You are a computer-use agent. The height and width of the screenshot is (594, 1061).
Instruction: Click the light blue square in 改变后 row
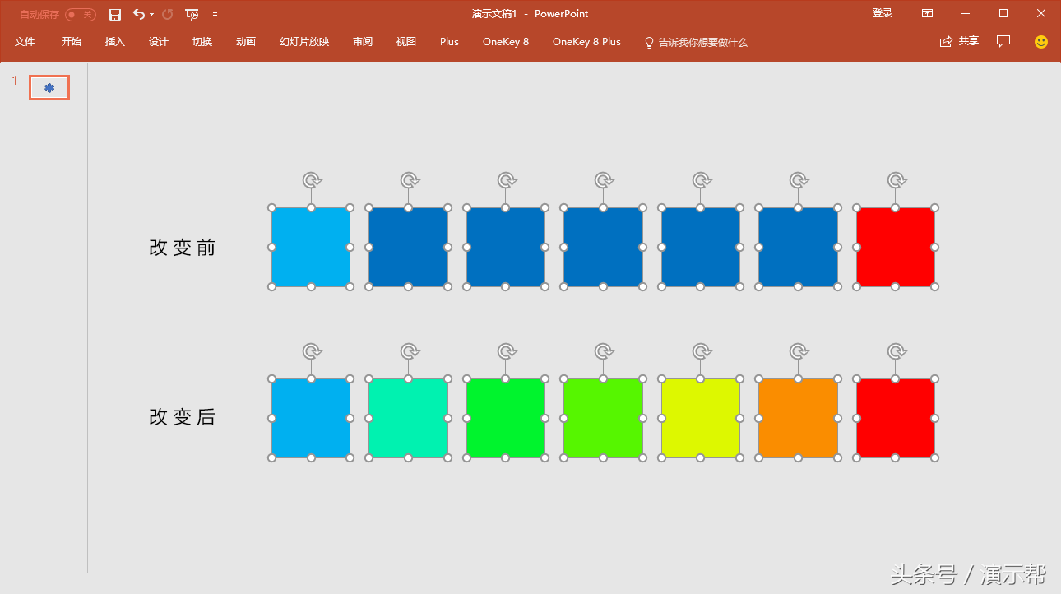pos(311,418)
